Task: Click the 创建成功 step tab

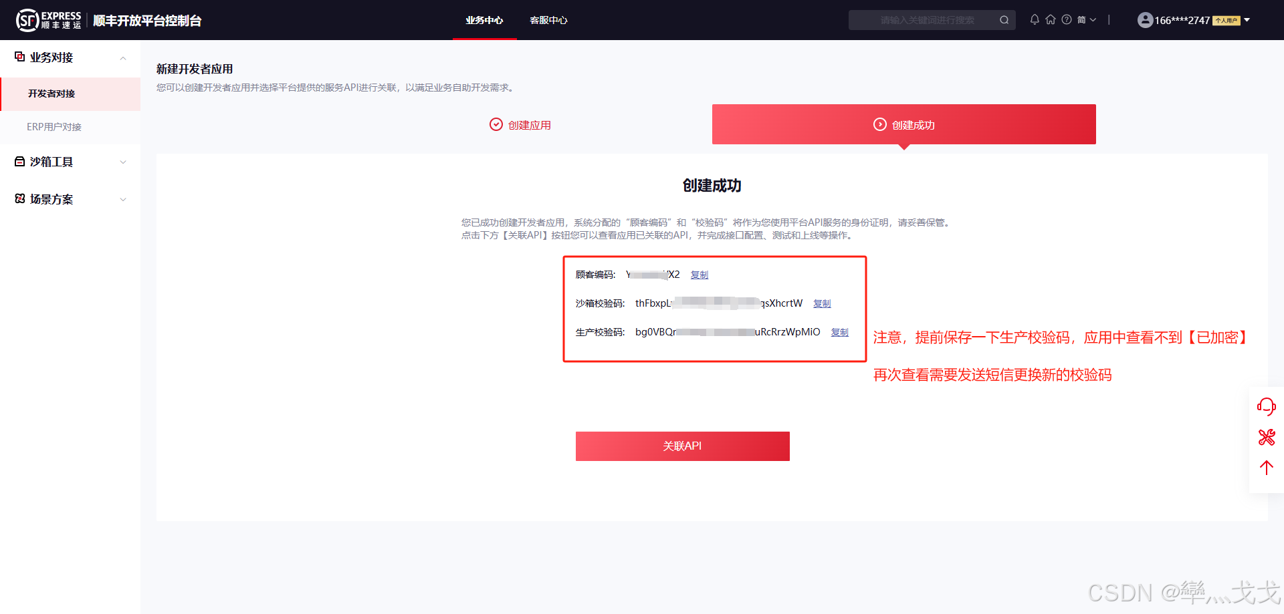Action: point(904,124)
